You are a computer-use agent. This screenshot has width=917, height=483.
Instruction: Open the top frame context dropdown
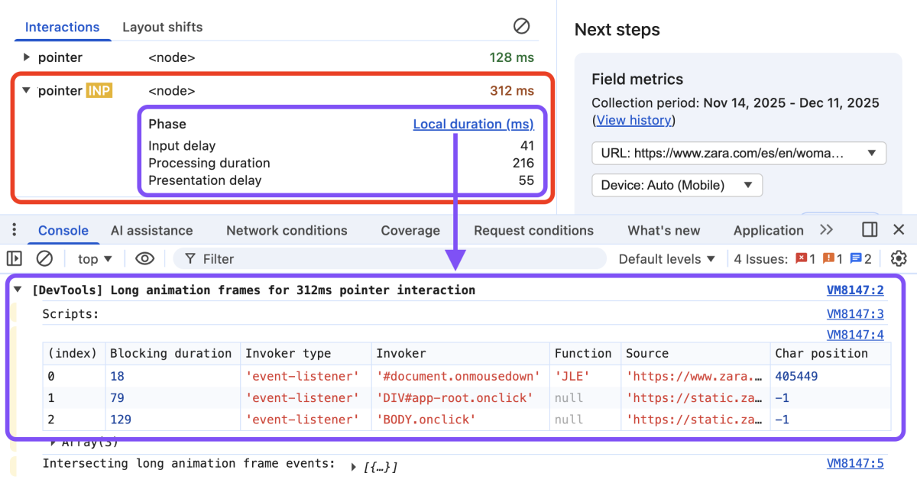pyautogui.click(x=93, y=258)
